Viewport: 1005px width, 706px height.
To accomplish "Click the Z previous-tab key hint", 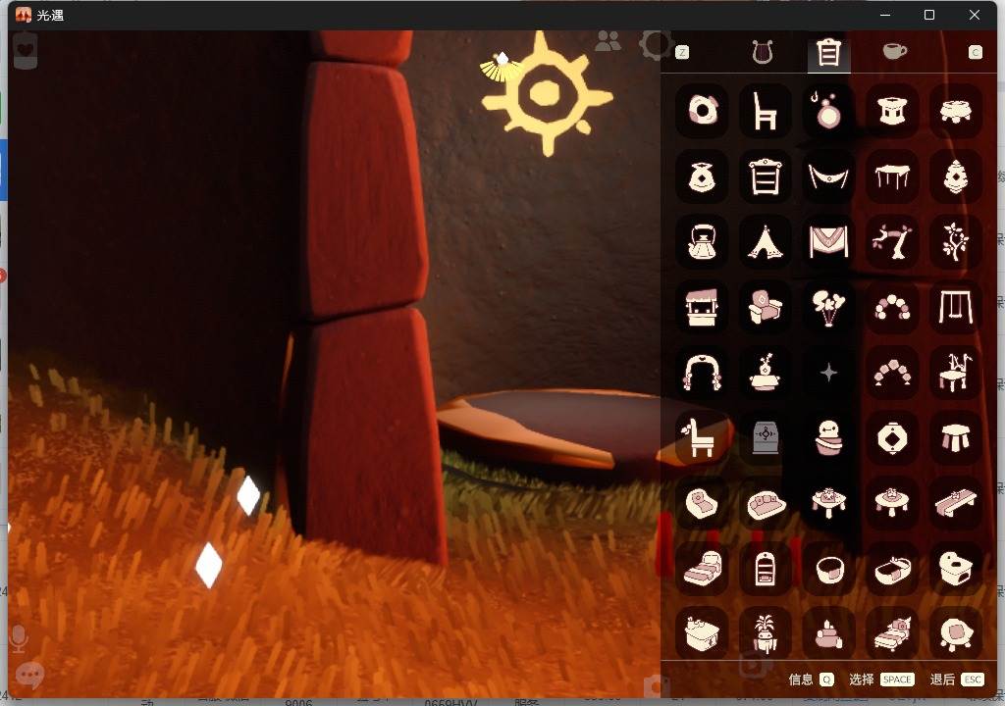I will tap(682, 52).
